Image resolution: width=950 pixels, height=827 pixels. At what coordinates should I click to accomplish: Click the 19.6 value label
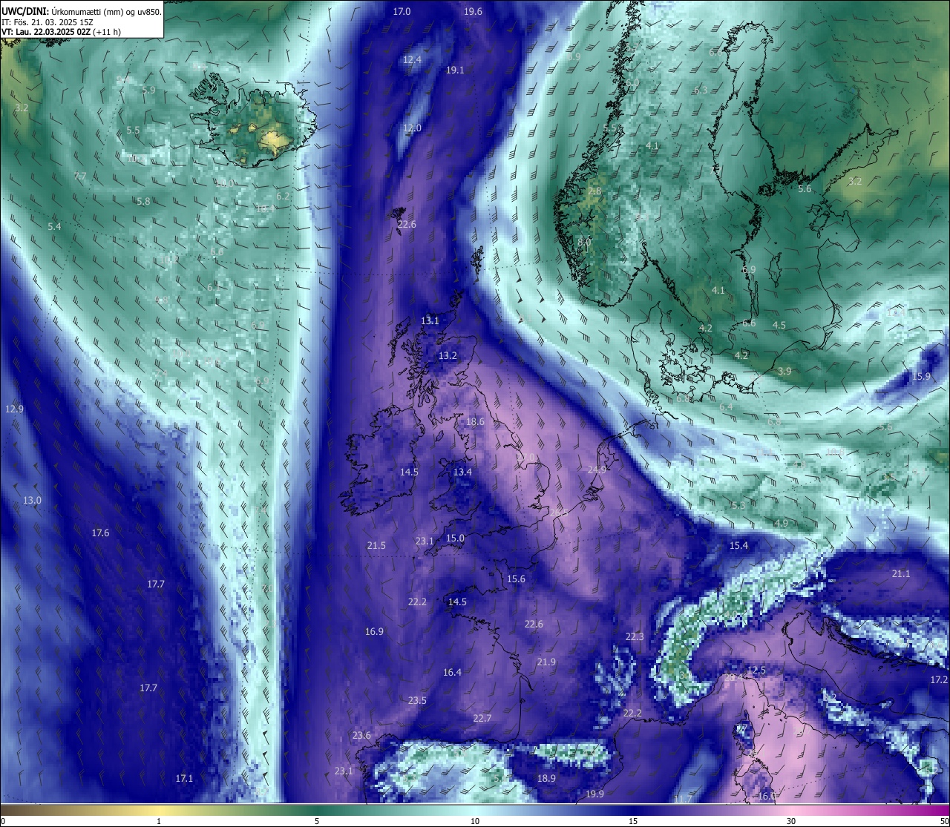click(x=473, y=12)
